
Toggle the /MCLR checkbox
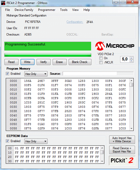(101, 63)
